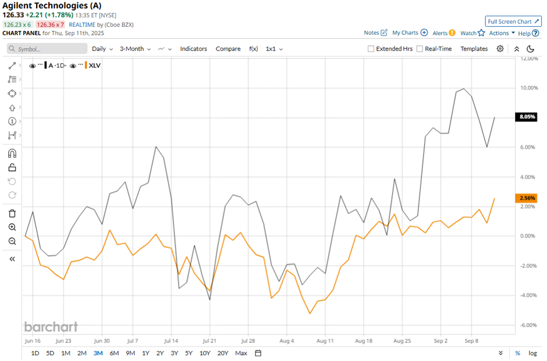Click the undo arrow icon
547x361 pixels.
pos(12,181)
